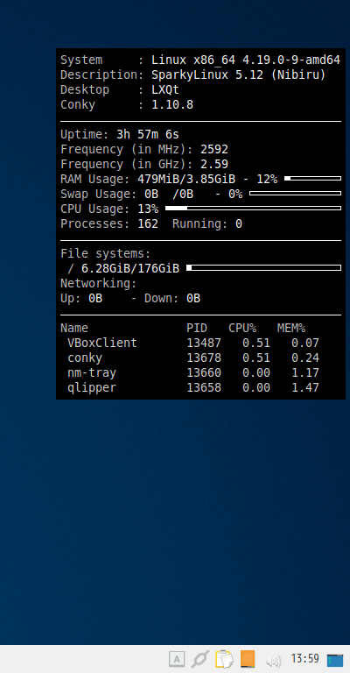Click the MEM% column header

pos(291,329)
